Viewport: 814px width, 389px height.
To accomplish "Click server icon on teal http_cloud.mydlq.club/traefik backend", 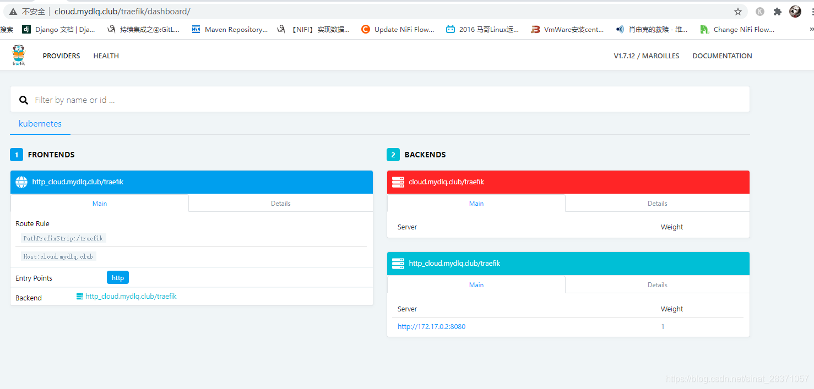I will pyautogui.click(x=398, y=264).
